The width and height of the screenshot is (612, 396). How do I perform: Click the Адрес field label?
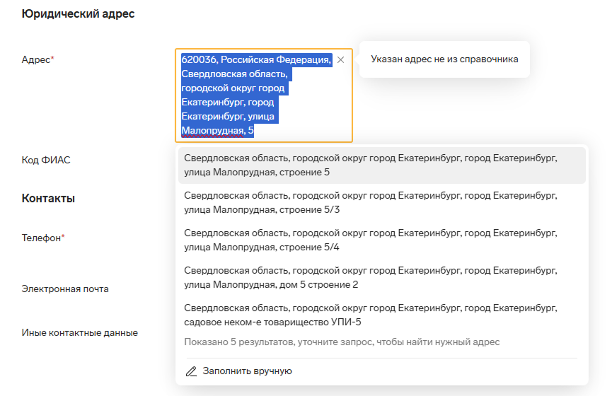37,59
